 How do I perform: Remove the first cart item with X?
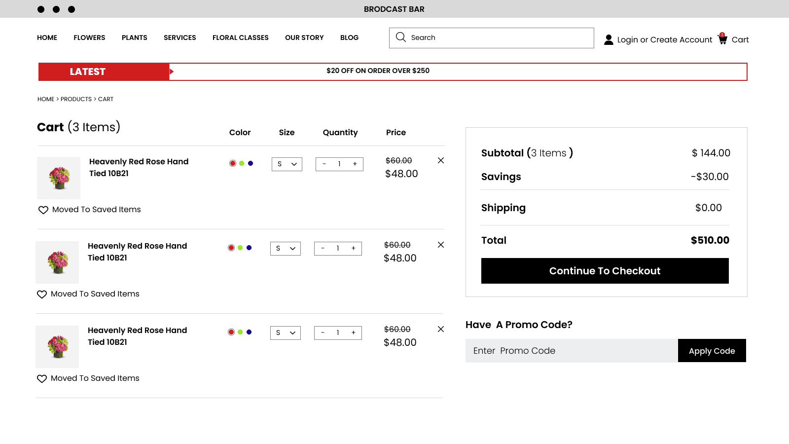click(441, 160)
